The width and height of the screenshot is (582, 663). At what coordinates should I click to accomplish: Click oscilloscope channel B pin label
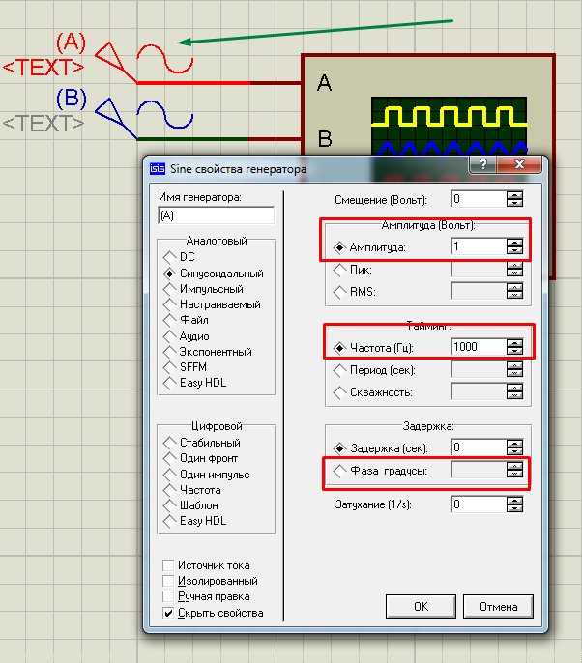(325, 138)
